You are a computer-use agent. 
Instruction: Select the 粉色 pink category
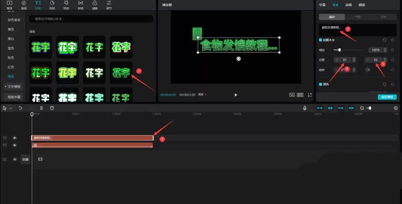click(x=11, y=58)
